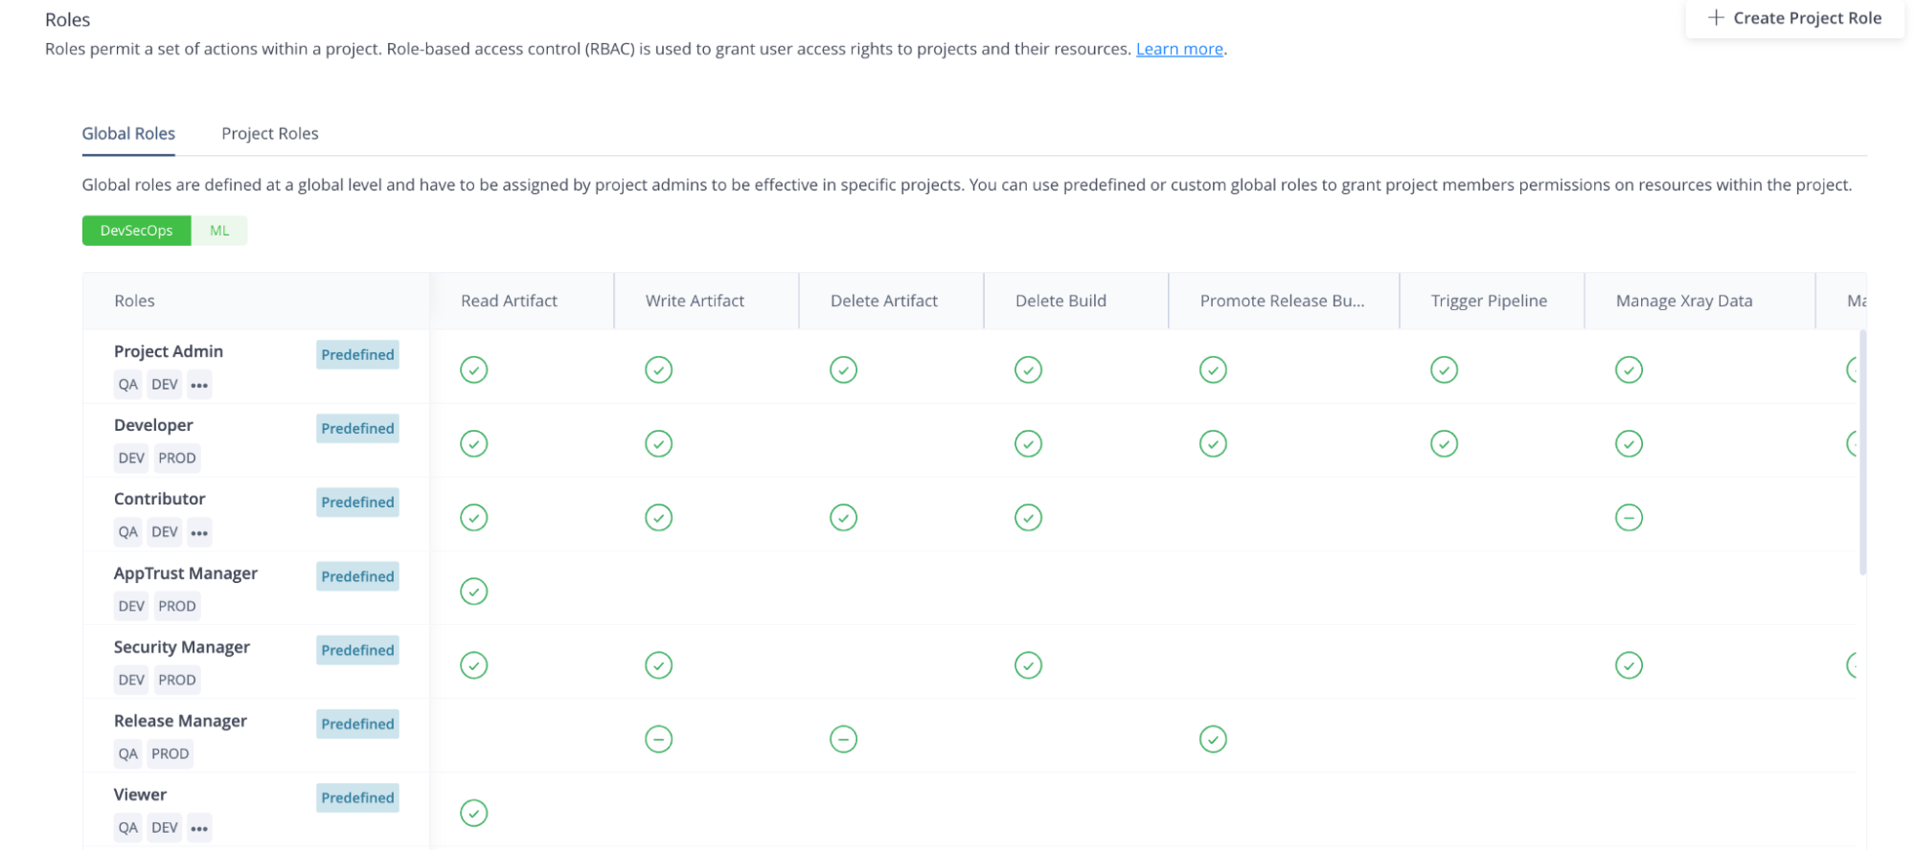Expand more environments for Viewer role
The width and height of the screenshot is (1915, 851).
point(199,828)
